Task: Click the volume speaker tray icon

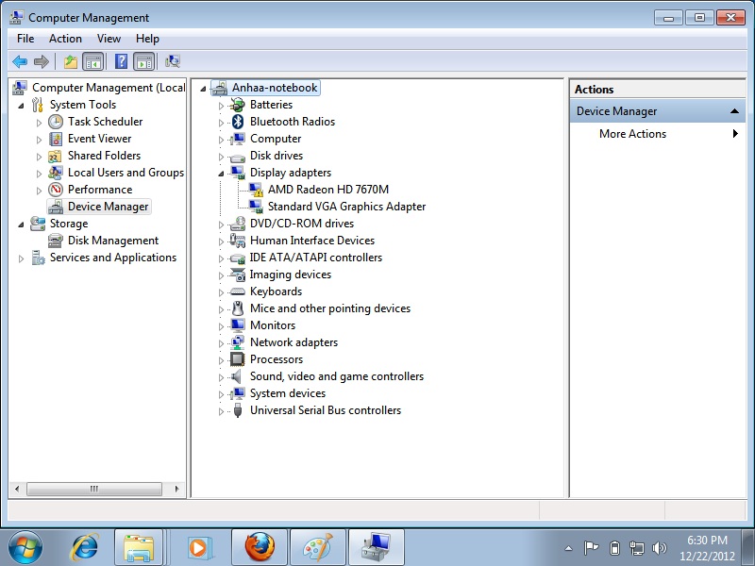Action: 659,548
